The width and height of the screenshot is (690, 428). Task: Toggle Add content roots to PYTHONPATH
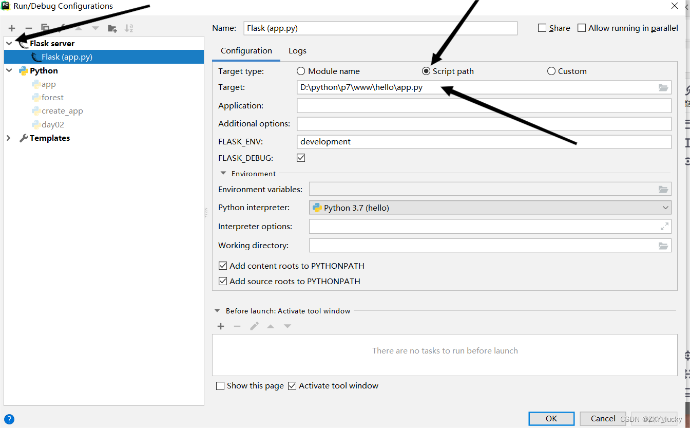click(223, 266)
